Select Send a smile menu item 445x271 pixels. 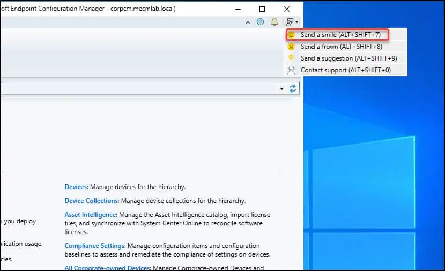345,35
